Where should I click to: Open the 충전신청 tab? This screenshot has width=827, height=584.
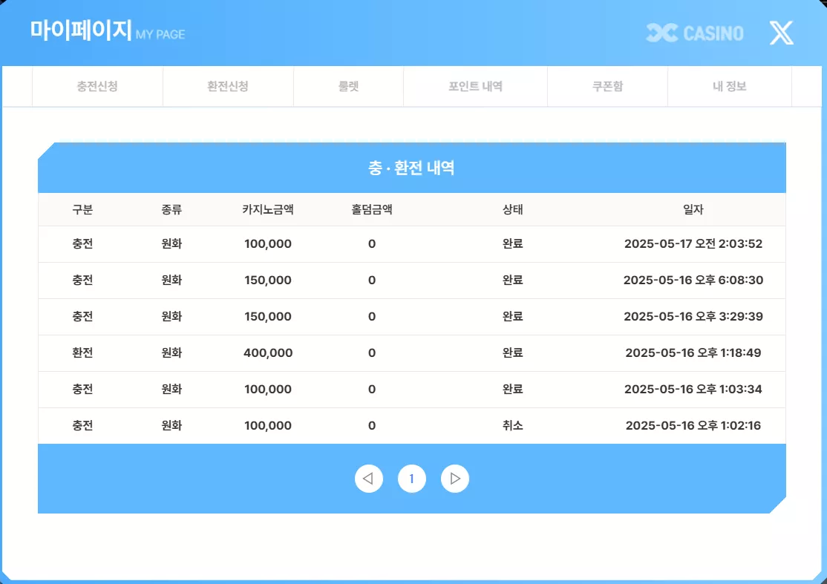(x=97, y=86)
